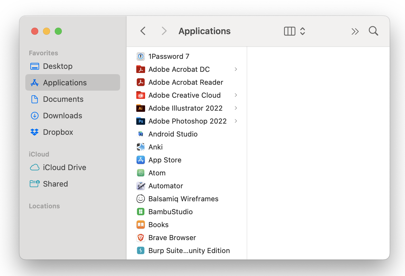The width and height of the screenshot is (405, 276).
Task: Click the Adobe Acrobat DC folder icon
Action: click(x=141, y=69)
